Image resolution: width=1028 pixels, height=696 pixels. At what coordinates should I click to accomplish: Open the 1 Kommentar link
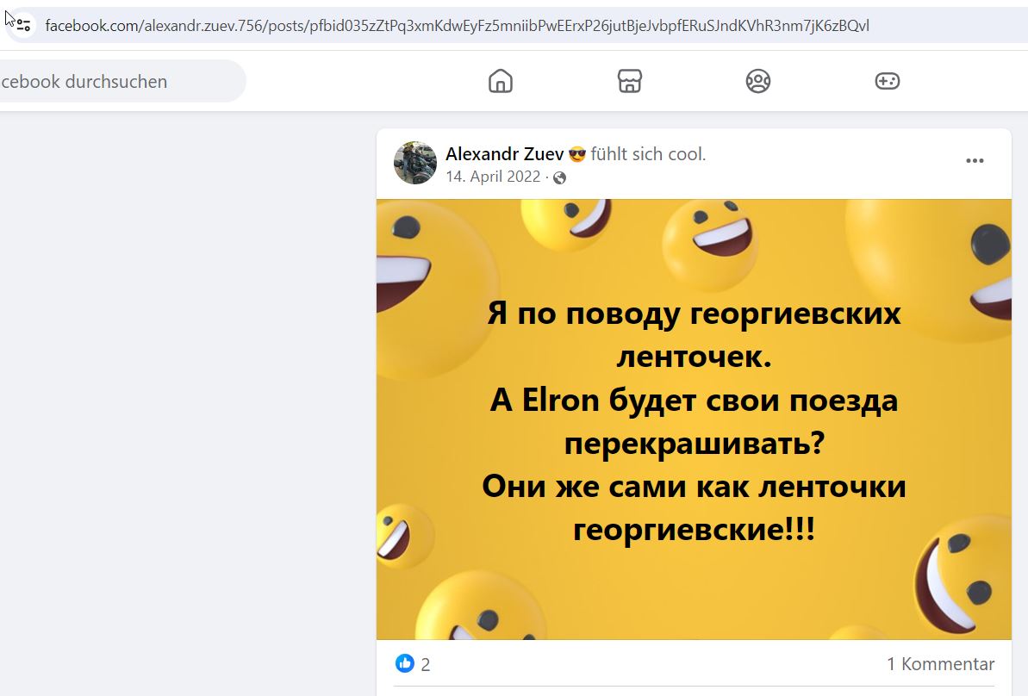click(x=940, y=664)
